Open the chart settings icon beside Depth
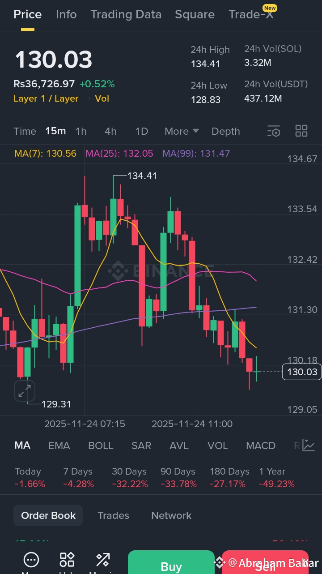This screenshot has width=322, height=574. click(x=274, y=131)
